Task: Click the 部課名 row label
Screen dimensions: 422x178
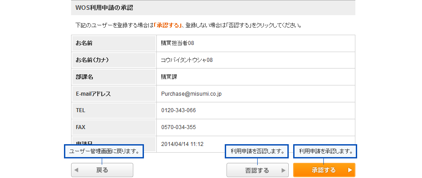Action: click(84, 77)
